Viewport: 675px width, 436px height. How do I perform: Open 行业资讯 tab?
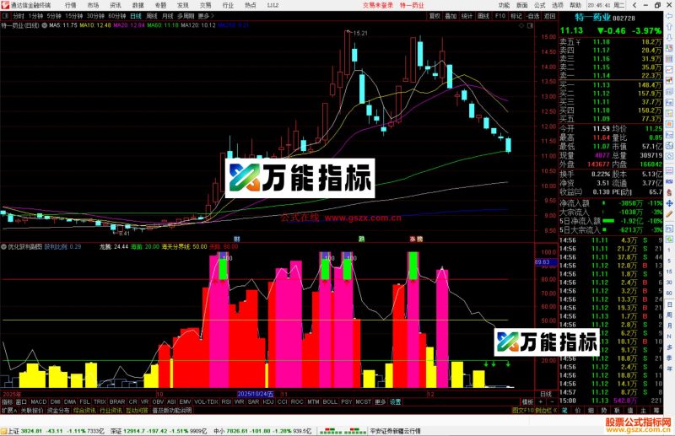[111, 410]
